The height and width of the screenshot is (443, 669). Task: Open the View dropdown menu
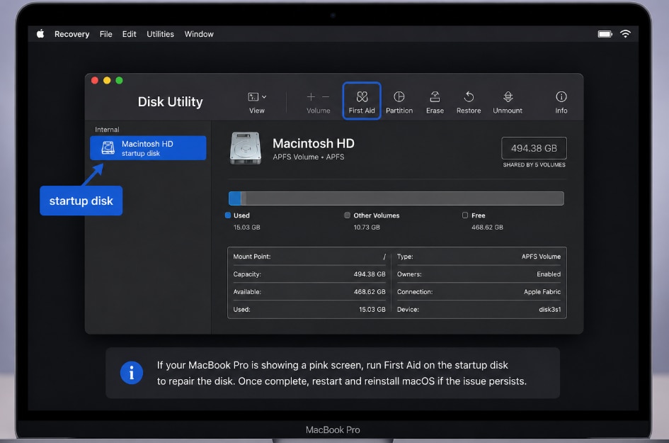click(257, 103)
